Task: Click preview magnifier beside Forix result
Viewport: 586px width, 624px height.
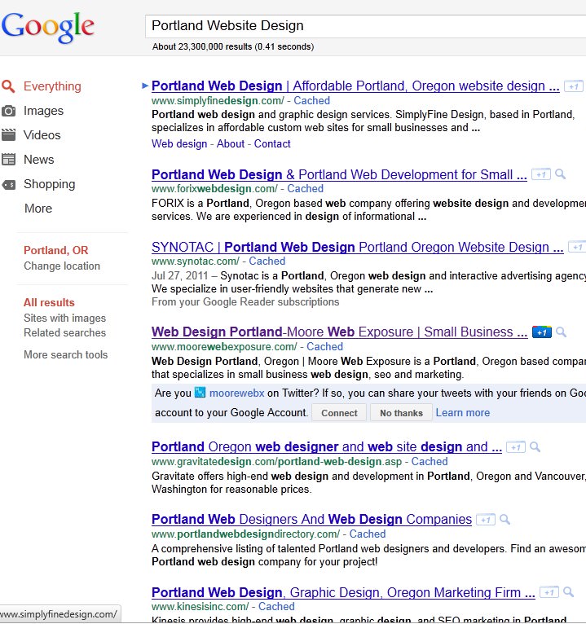Action: click(x=560, y=174)
